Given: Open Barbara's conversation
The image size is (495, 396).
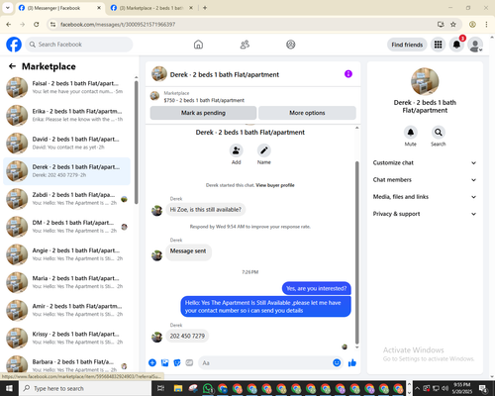Looking at the screenshot, I should click(x=66, y=364).
